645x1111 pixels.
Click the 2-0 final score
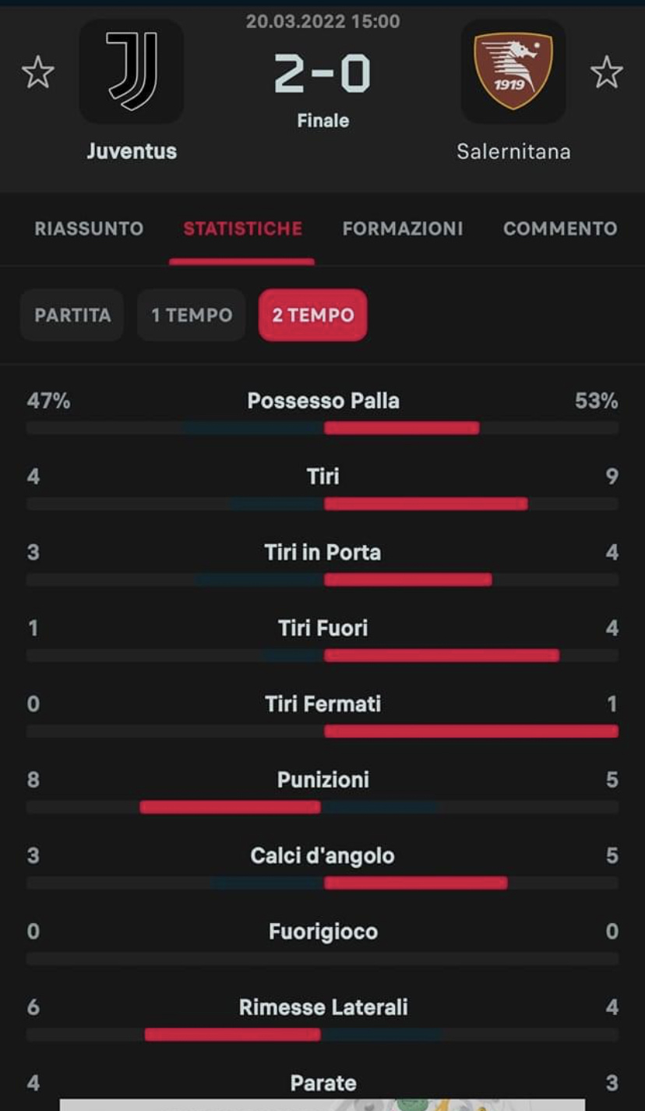pyautogui.click(x=322, y=74)
